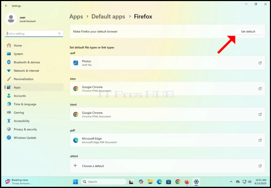Show hidden system tray icons
Viewport: 271px width, 188px height.
click(x=231, y=182)
